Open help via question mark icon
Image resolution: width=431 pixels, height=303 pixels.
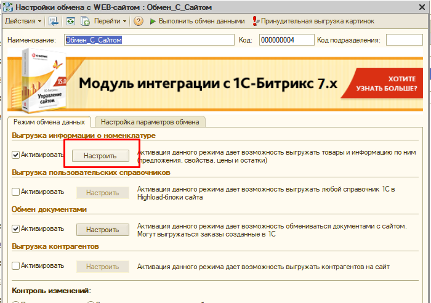click(x=139, y=21)
